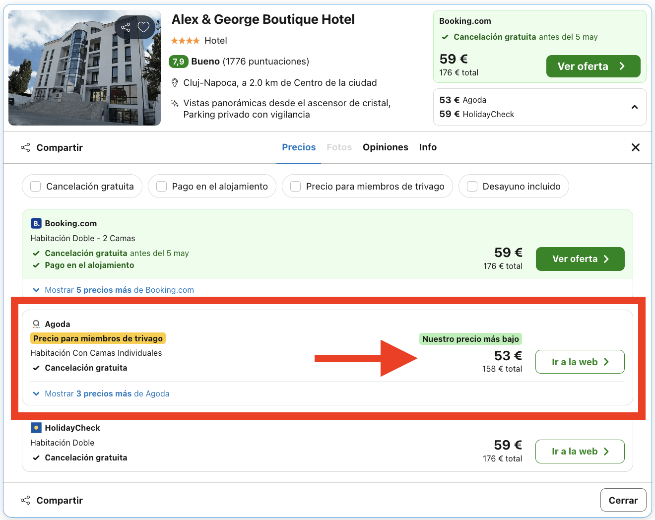The height and width of the screenshot is (520, 655).
Task: Click the Nuestro precio más bajo label
Action: coord(470,339)
